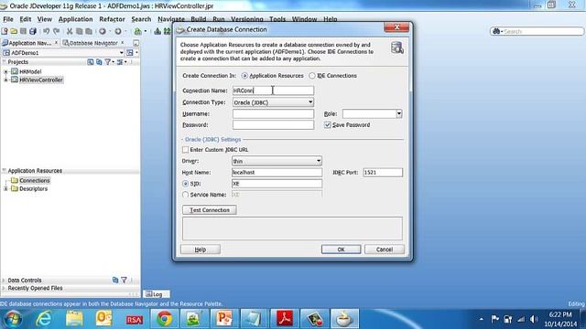Viewport: 586px width, 329px height.
Task: Expand the HRModel project node
Action: 5,71
